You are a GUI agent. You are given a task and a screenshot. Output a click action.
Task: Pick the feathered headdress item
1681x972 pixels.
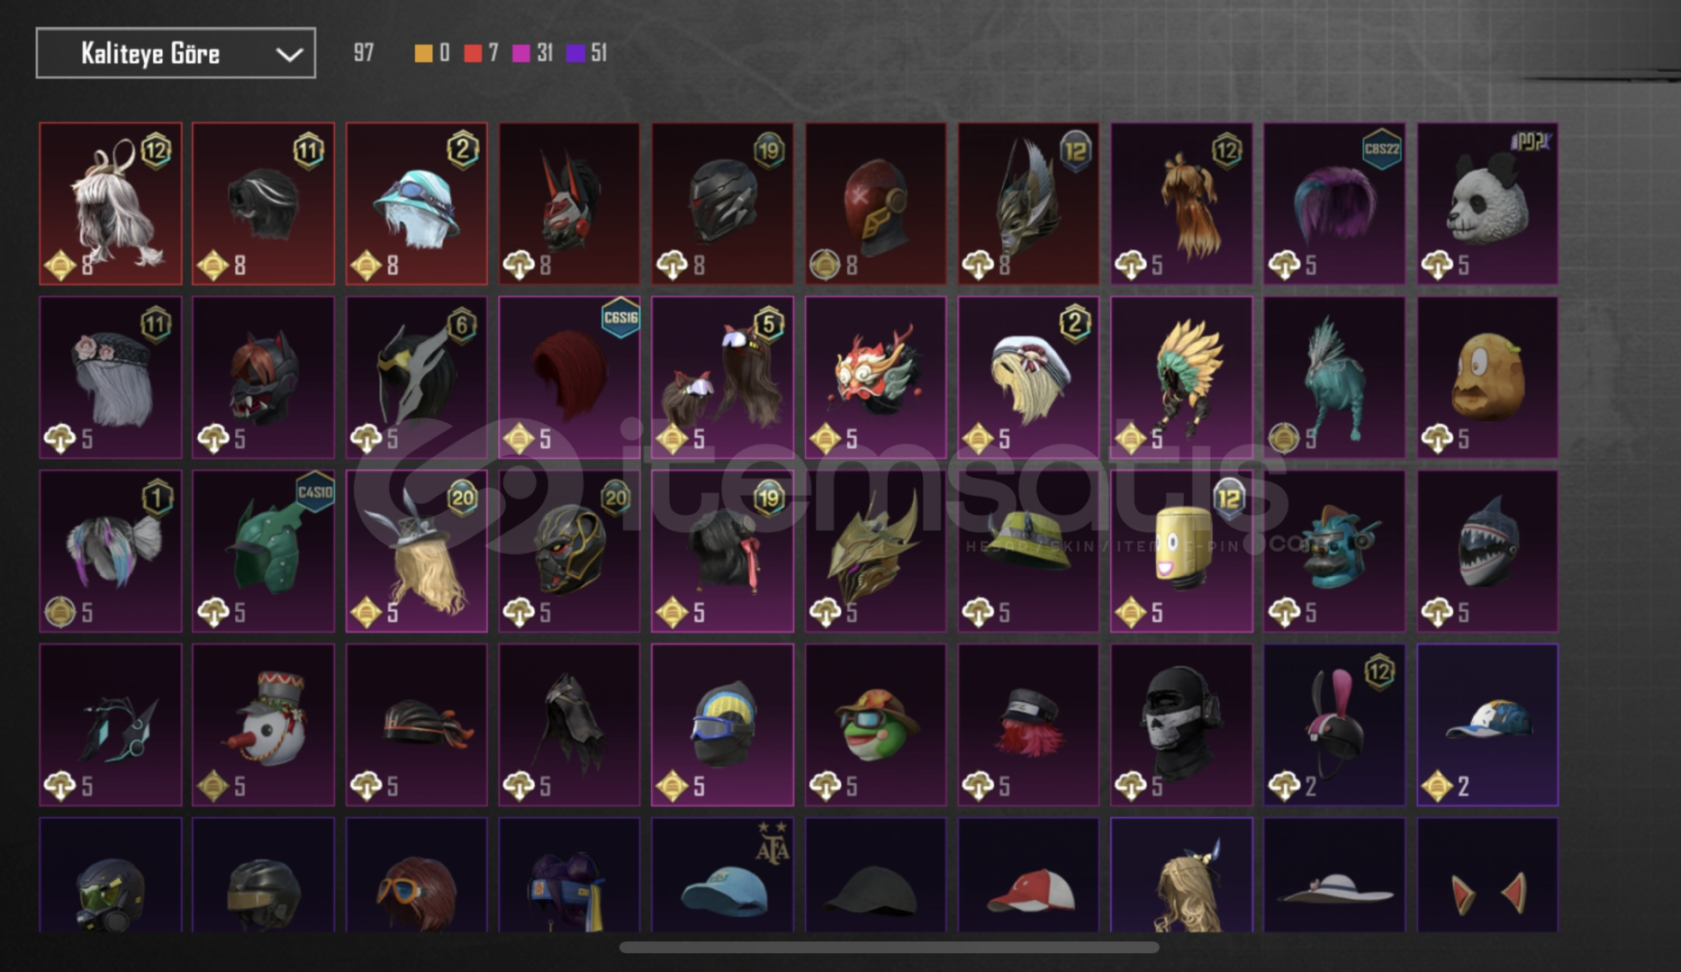[1181, 378]
